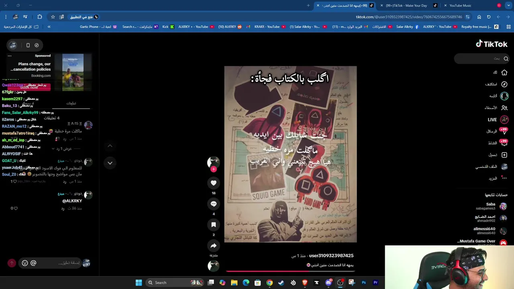This screenshot has height=289, width=514.
Task: Insert mention with @ icon
Action: point(33,263)
